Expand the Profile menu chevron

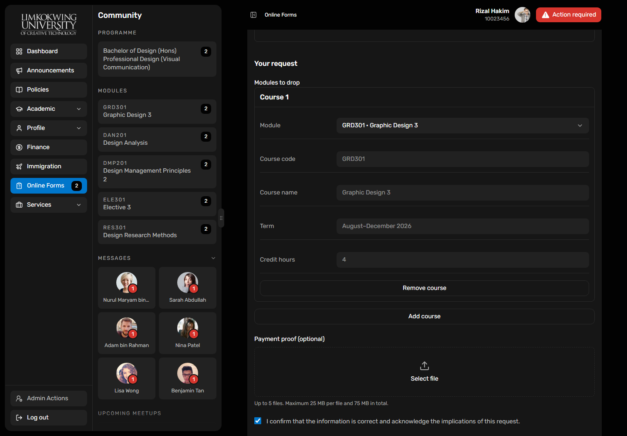(79, 128)
